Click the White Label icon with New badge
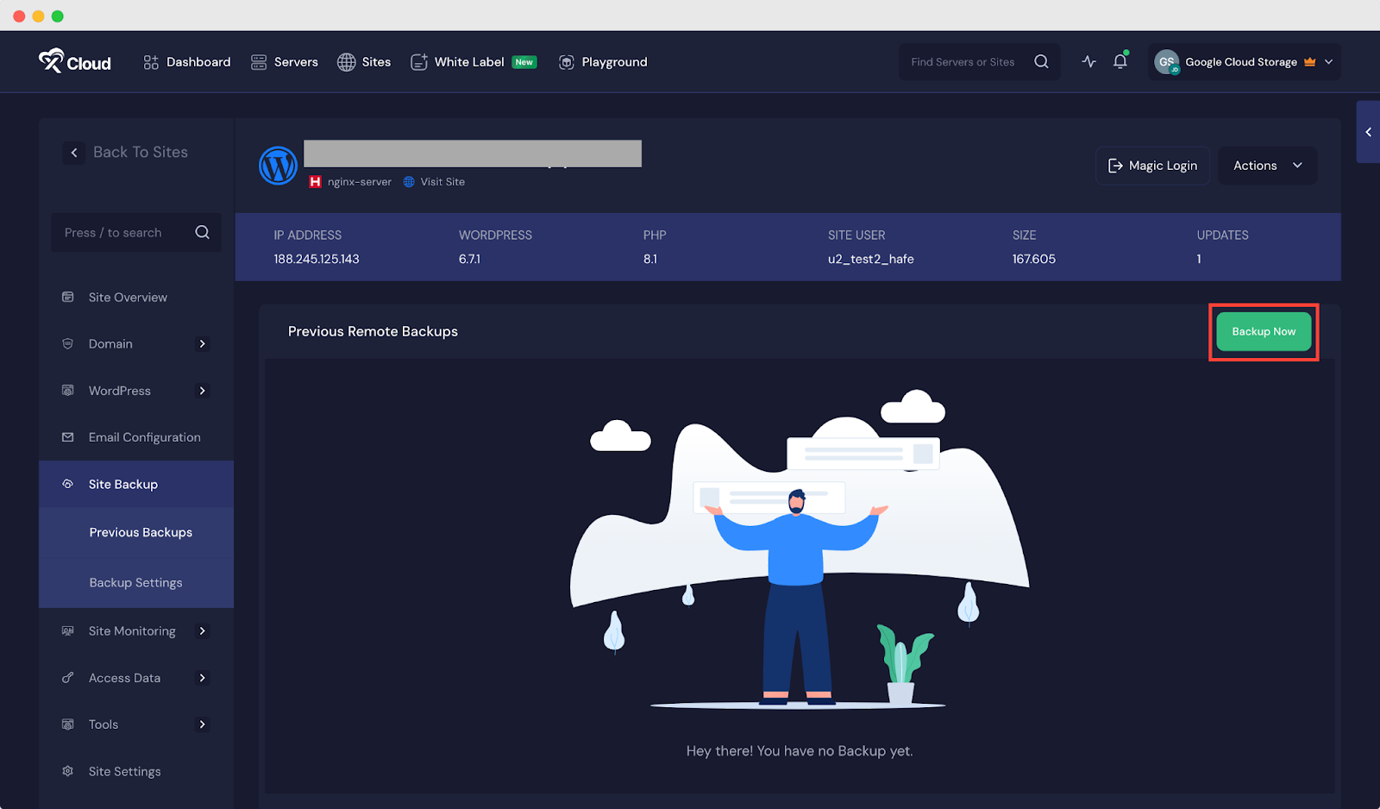1380x809 pixels. pyautogui.click(x=418, y=61)
